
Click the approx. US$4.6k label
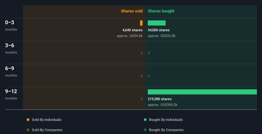130,36
